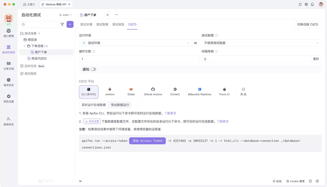The height and width of the screenshot is (187, 327).
Task: Click the trash icon in status bar
Action: point(310,181)
